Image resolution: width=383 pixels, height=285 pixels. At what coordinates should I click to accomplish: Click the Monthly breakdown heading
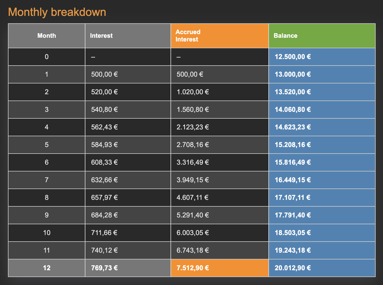coord(57,12)
